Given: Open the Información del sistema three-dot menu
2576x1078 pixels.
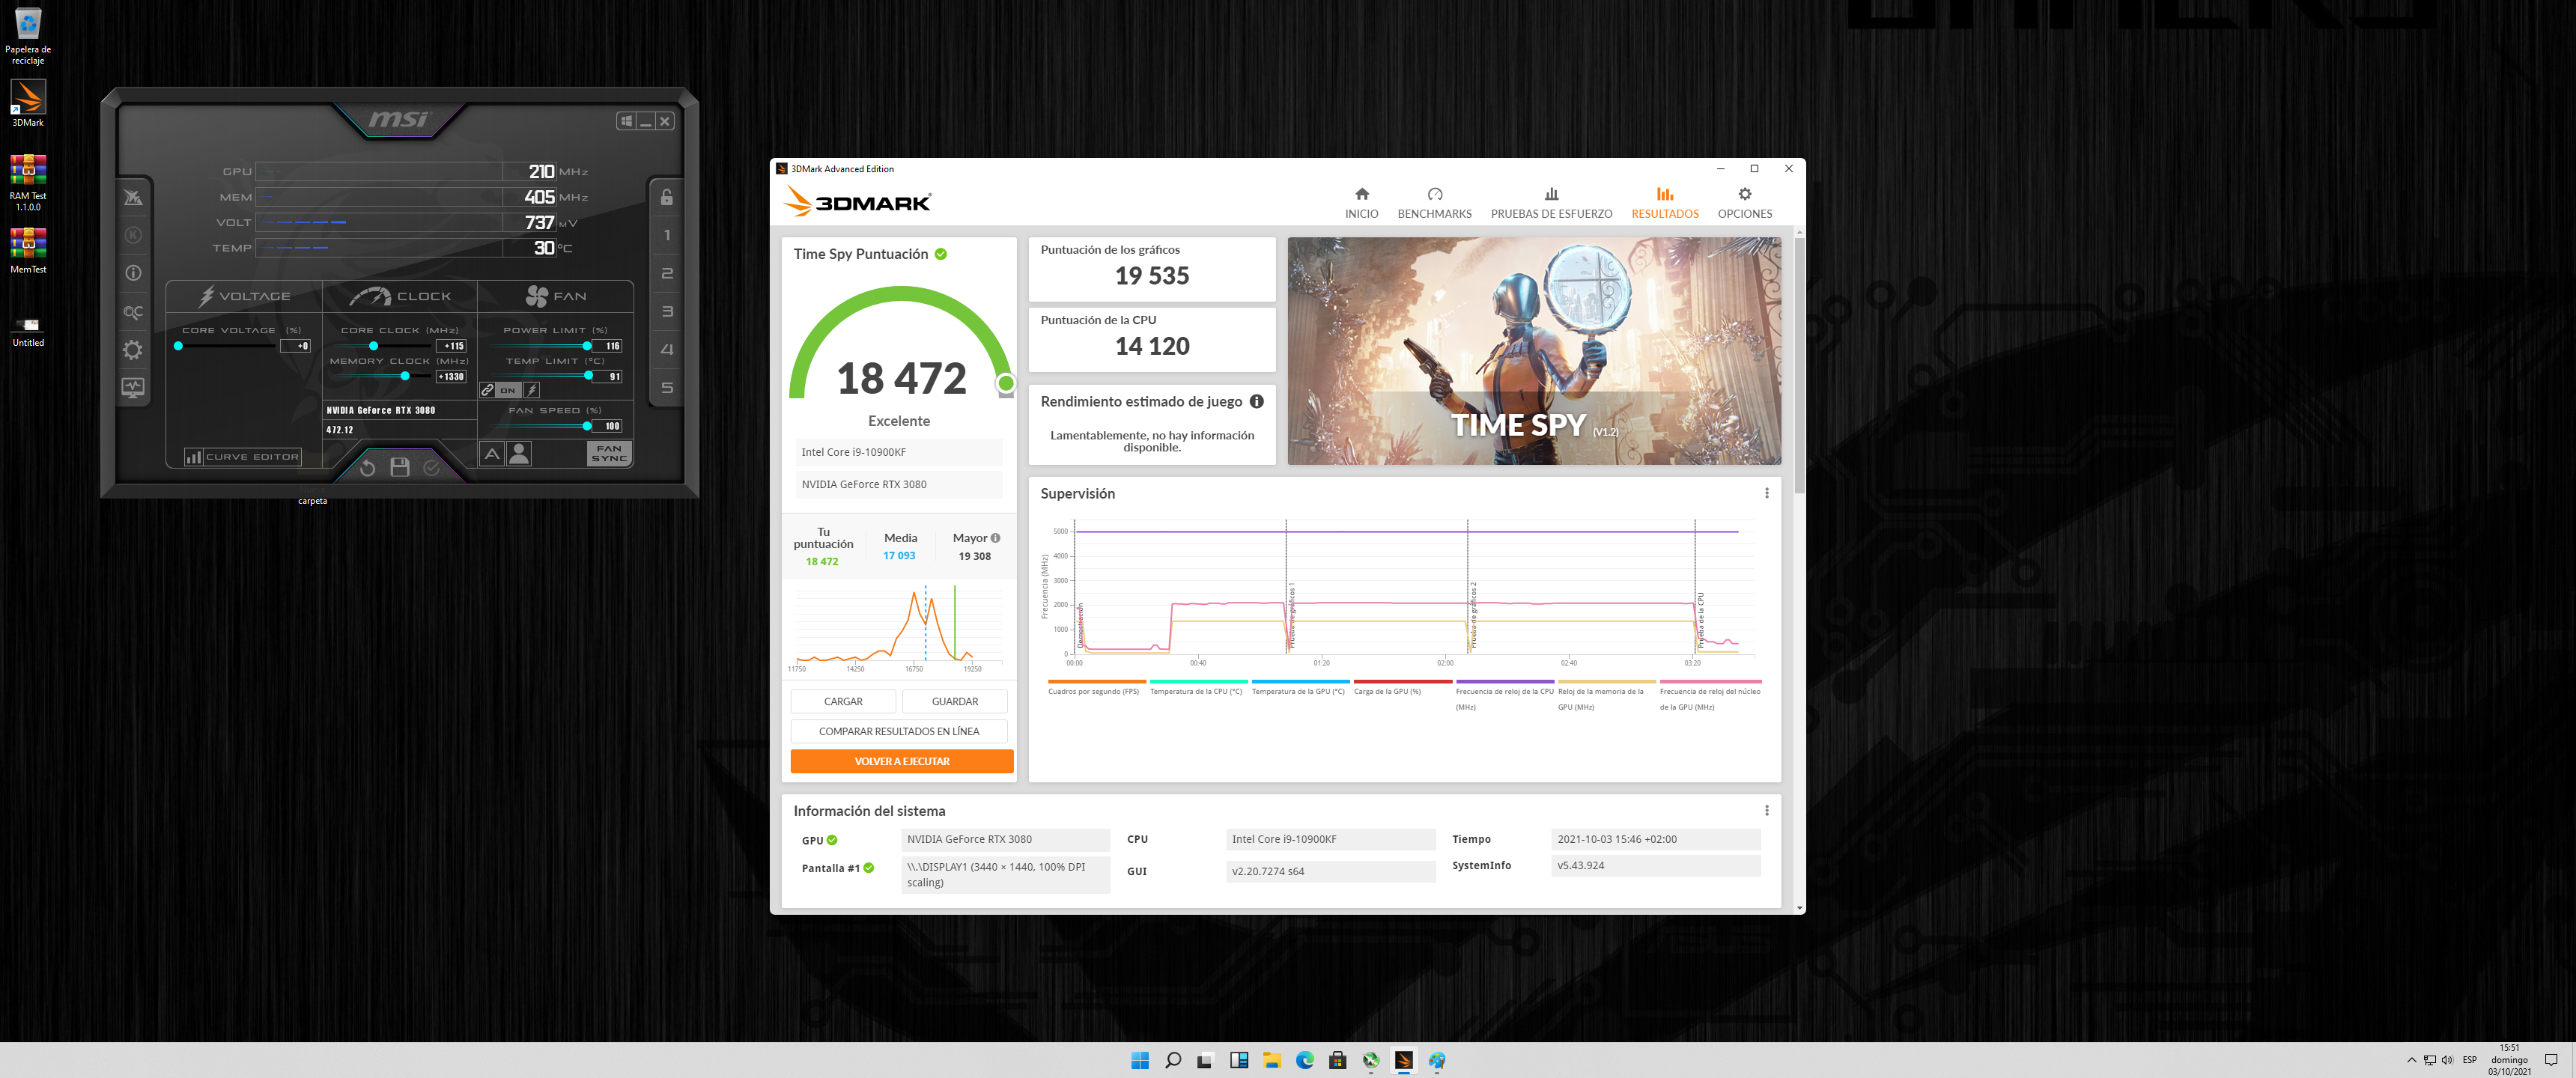Looking at the screenshot, I should point(1767,810).
